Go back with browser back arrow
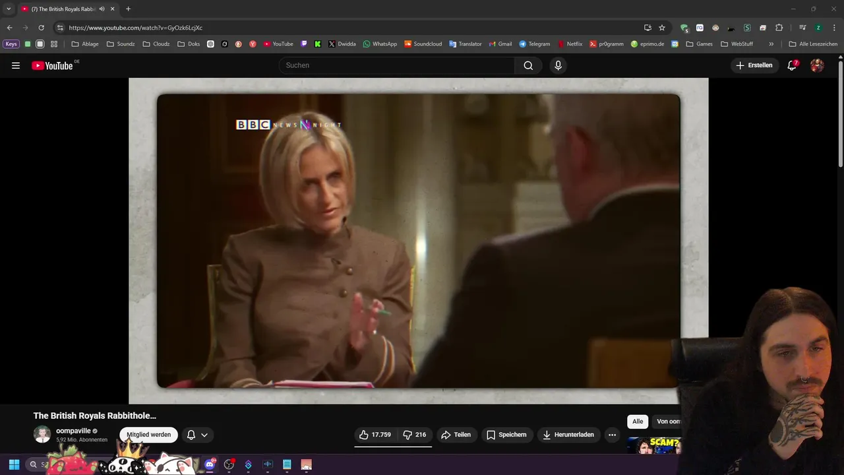This screenshot has width=844, height=475. coord(9,28)
